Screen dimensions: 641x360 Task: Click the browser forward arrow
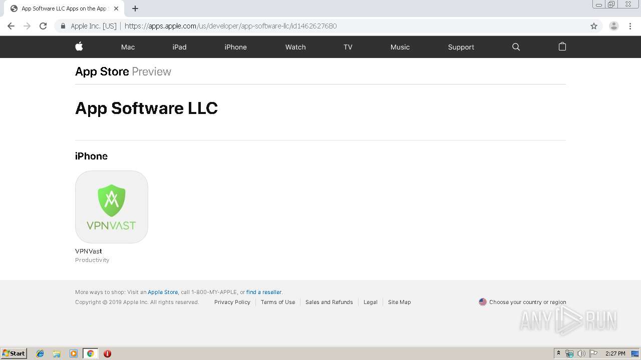click(27, 26)
